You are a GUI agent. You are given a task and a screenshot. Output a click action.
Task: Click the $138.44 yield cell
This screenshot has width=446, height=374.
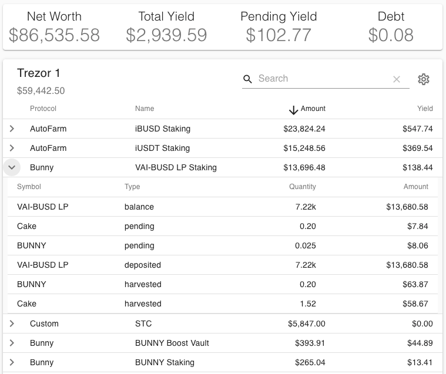coord(418,167)
